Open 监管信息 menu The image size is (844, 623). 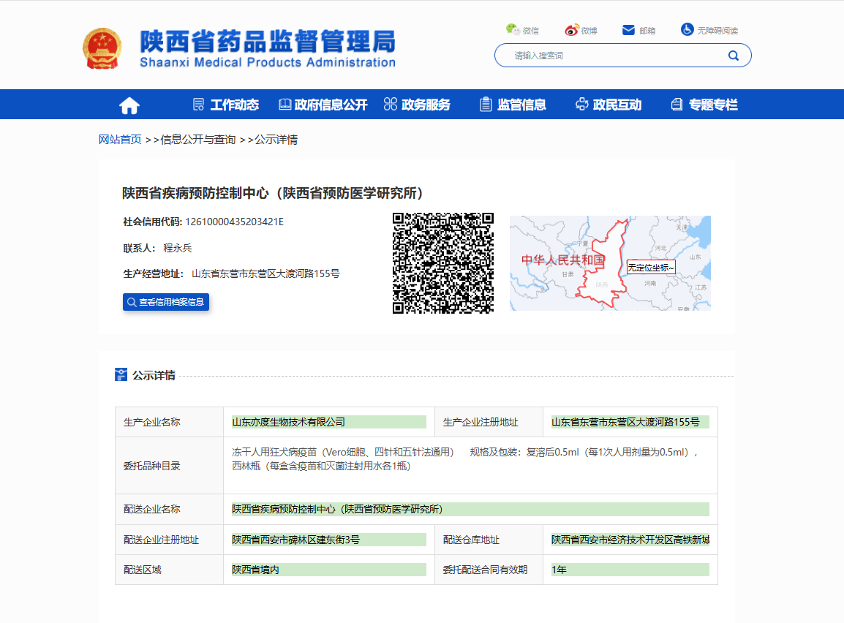pos(513,105)
